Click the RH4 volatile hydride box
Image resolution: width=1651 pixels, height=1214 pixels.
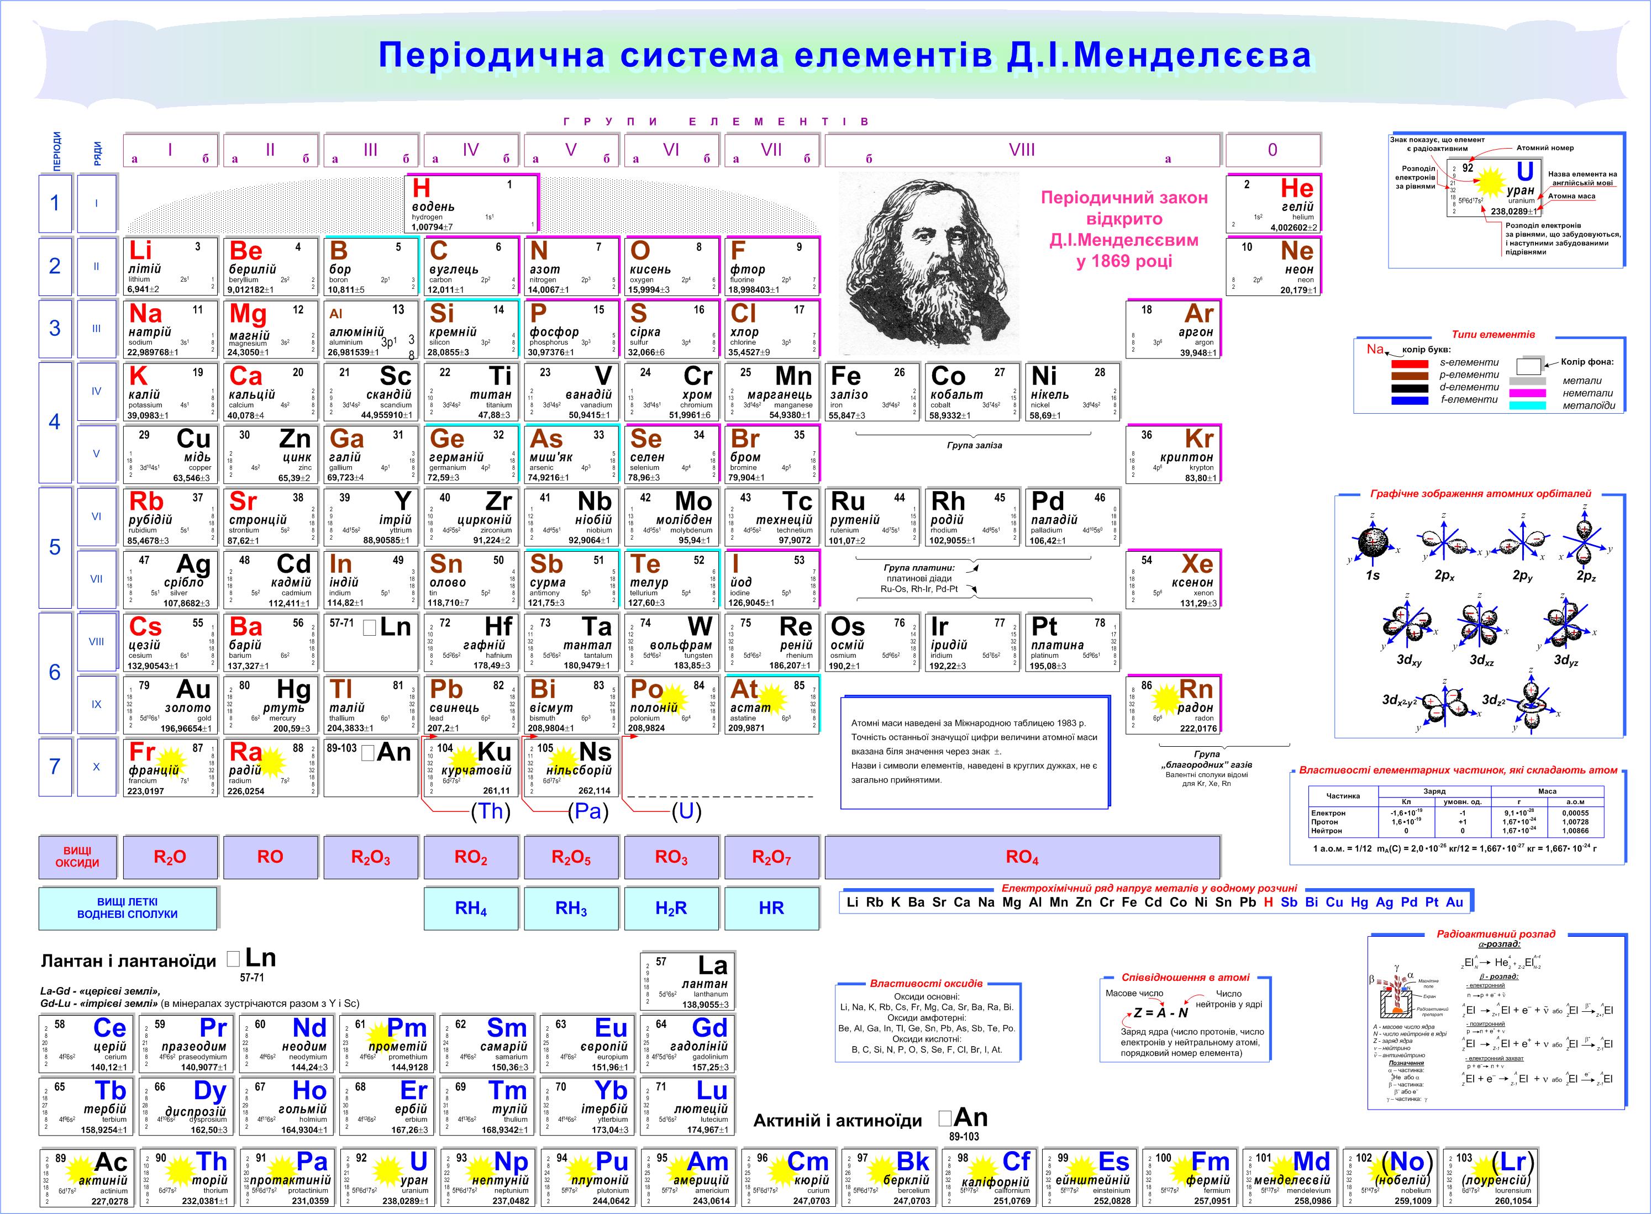coord(470,909)
